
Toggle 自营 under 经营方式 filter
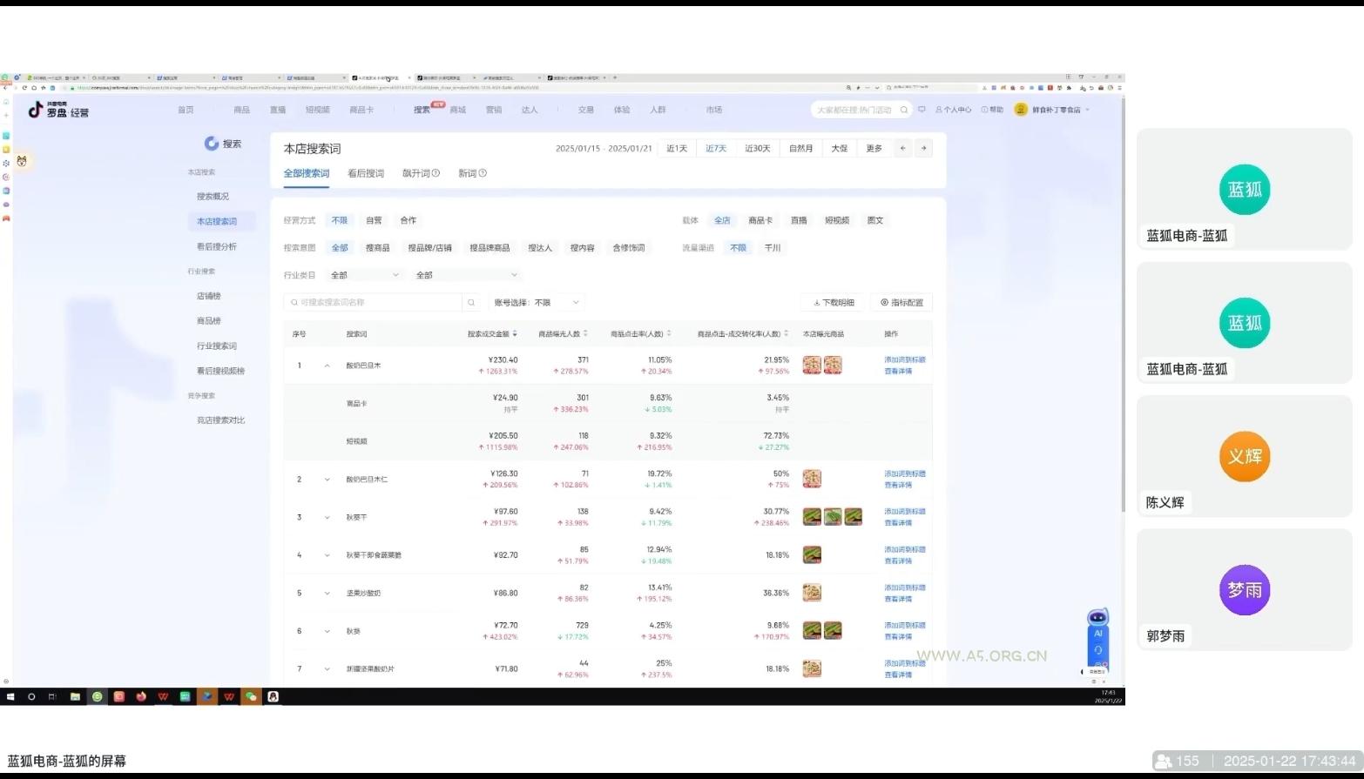point(373,220)
